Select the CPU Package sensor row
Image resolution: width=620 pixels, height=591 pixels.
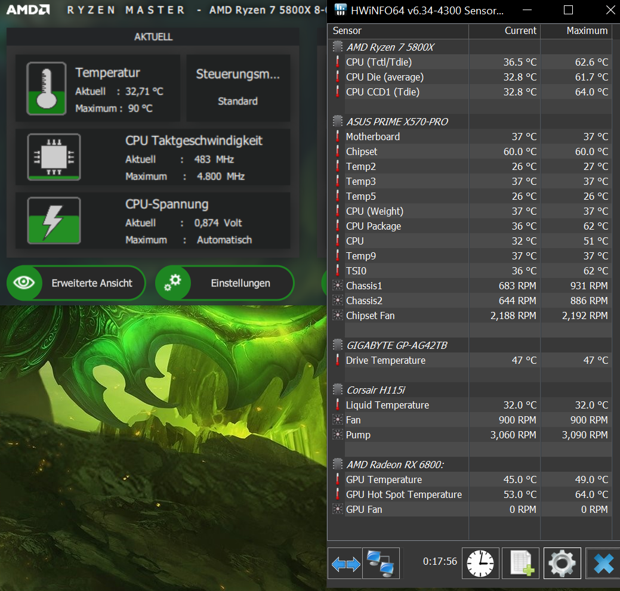[470, 226]
